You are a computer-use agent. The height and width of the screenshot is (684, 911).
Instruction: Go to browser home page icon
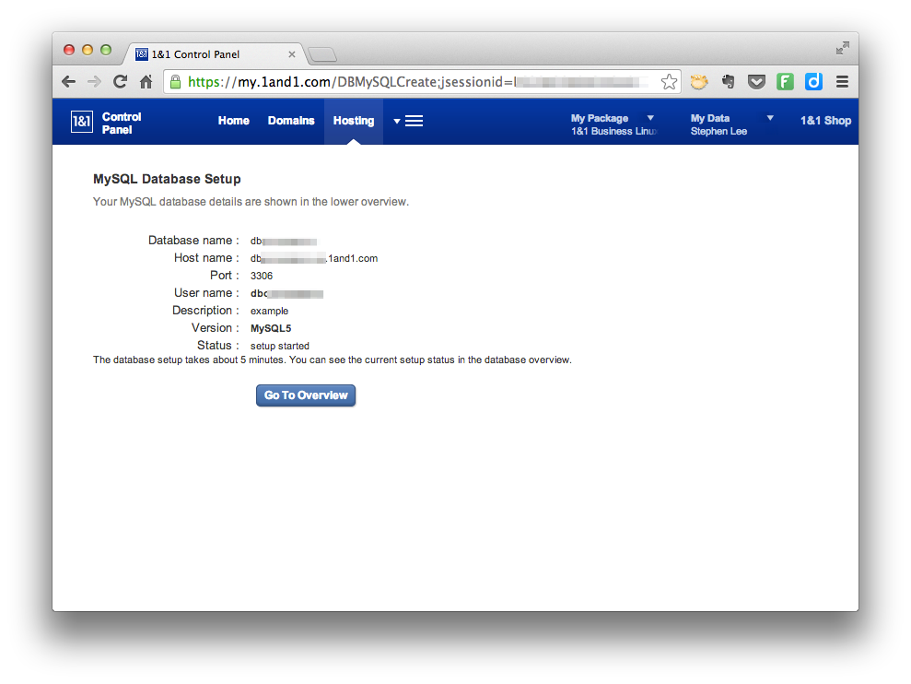click(146, 82)
